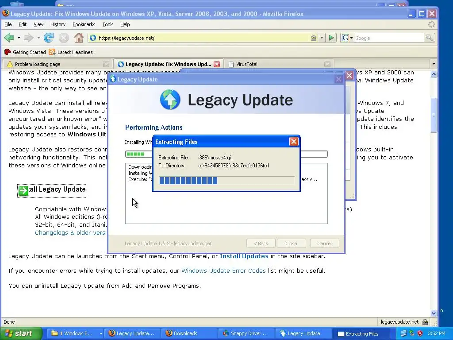Viewport: 453px width, 340px height.
Task: Expand the forward history dropdown arrow
Action: point(38,38)
